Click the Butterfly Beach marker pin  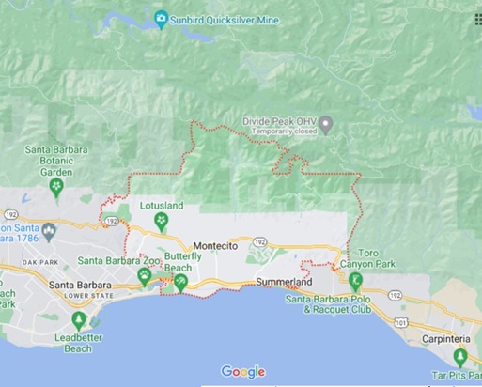pyautogui.click(x=180, y=283)
